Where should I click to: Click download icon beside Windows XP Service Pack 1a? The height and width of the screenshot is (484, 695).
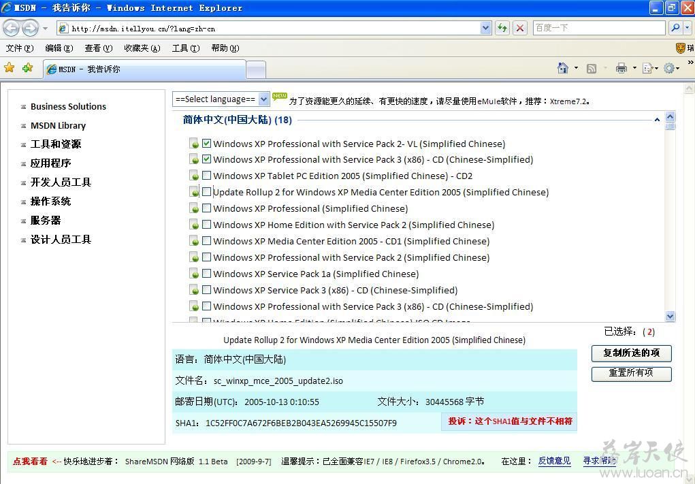[x=194, y=274]
